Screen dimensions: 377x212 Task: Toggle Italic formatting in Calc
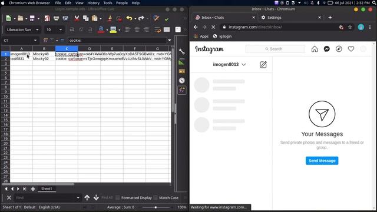[x=81, y=29]
